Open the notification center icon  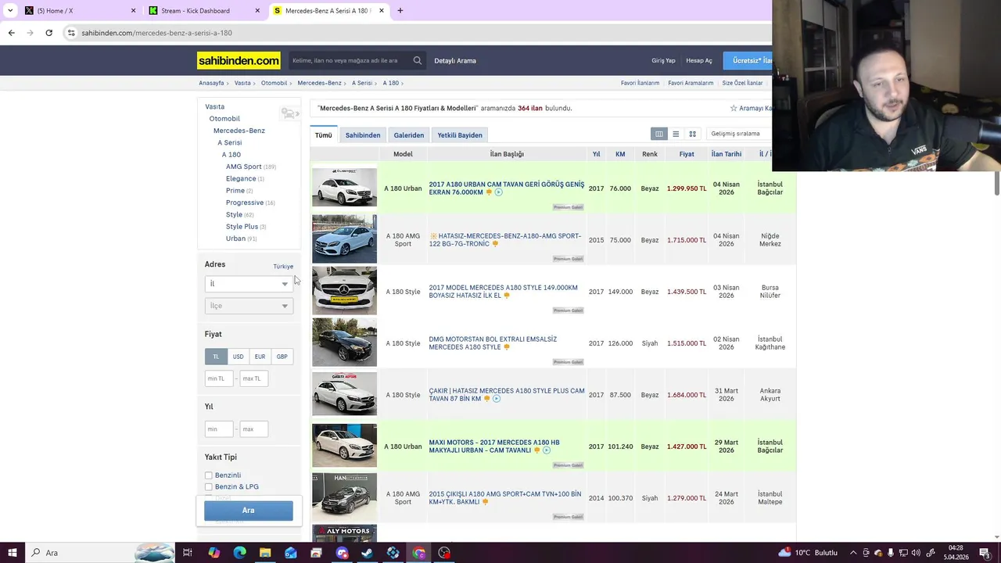pos(985,553)
